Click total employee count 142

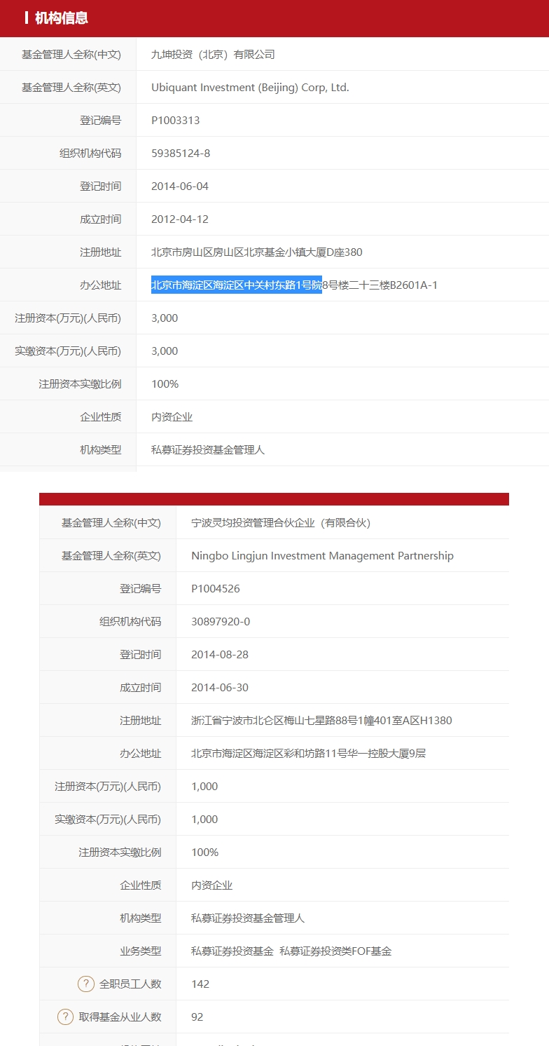(x=200, y=984)
